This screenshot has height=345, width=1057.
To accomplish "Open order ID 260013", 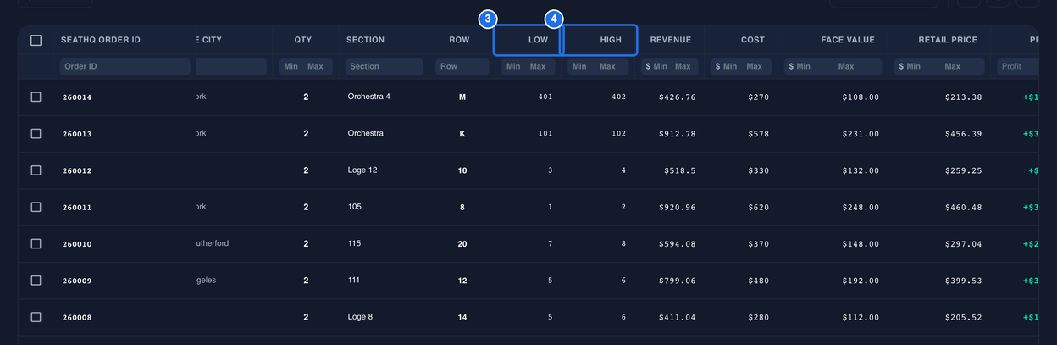I will pos(77,134).
